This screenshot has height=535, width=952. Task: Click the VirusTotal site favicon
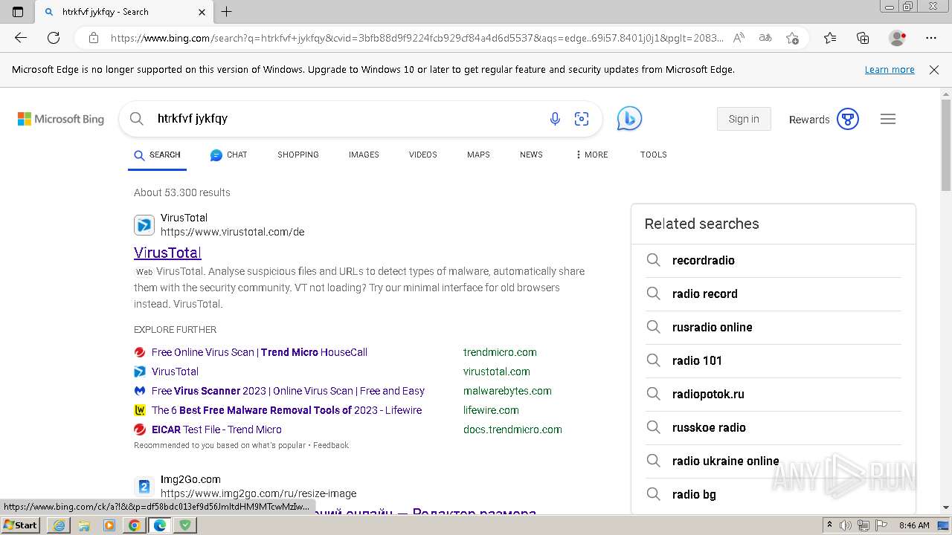144,225
